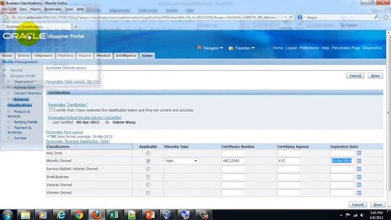This screenshot has width=391, height=220.
Task: Open calendar picker for Hub Zone expiration
Action: 359,153
